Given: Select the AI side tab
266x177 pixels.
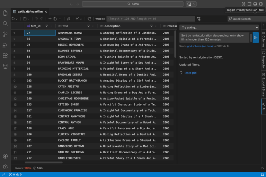Looking at the screenshot, I should [263, 107].
